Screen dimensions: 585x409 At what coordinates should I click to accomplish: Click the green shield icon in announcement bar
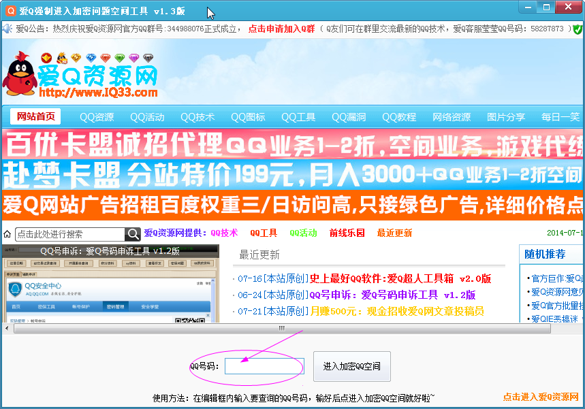click(x=578, y=29)
